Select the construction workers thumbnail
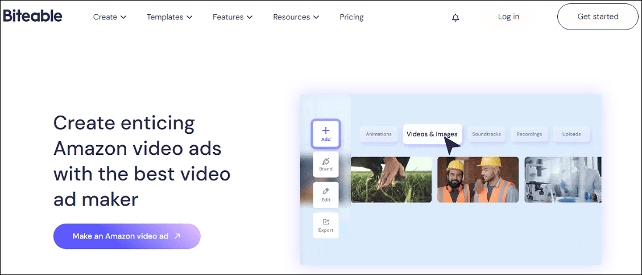Image resolution: width=642 pixels, height=275 pixels. (x=478, y=179)
